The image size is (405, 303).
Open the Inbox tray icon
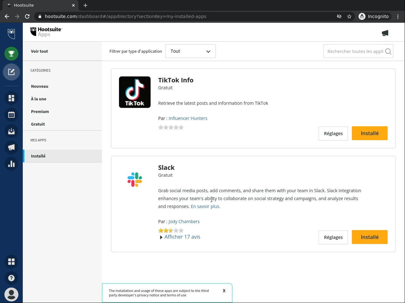(11, 131)
